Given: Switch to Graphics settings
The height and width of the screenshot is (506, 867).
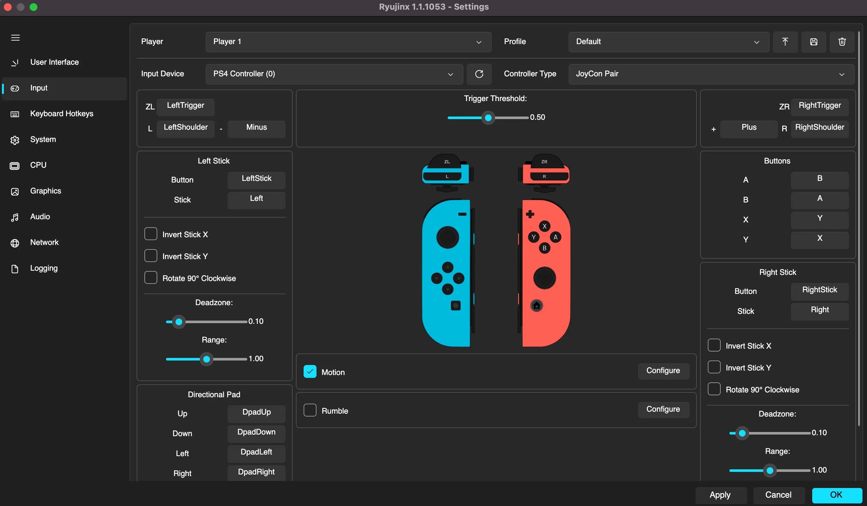Looking at the screenshot, I should coord(45,191).
